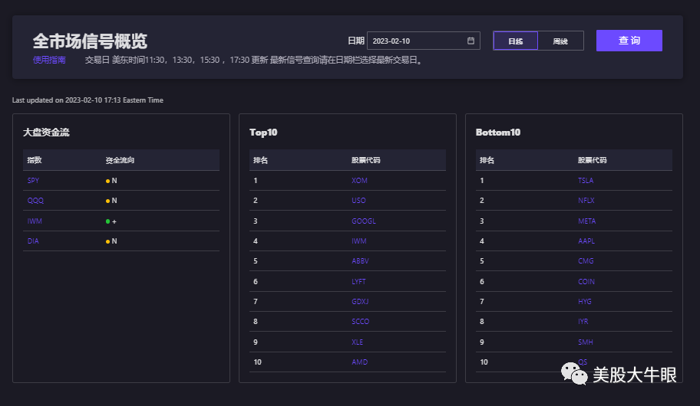
Task: Open the GDXJ ticker in Top10
Action: click(x=360, y=302)
